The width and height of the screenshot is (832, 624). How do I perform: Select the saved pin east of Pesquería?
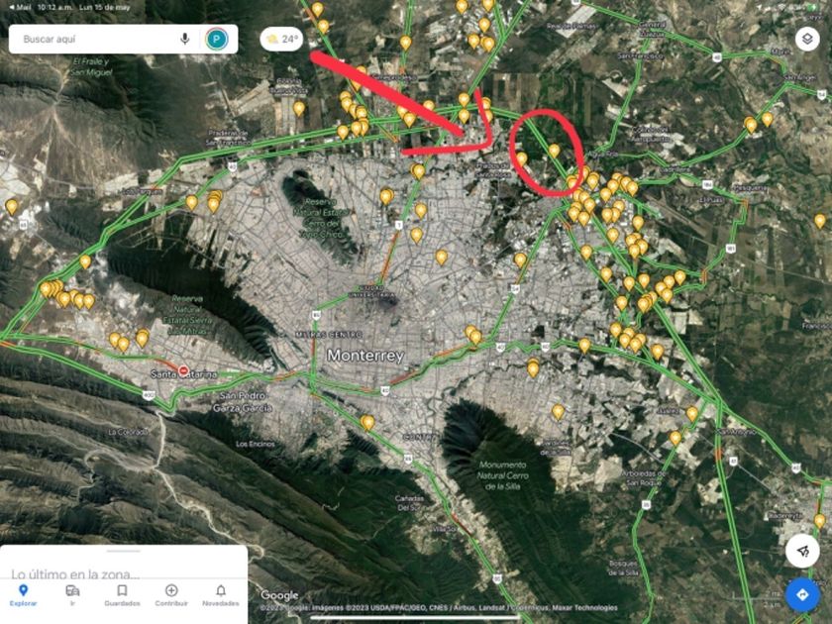[820, 221]
